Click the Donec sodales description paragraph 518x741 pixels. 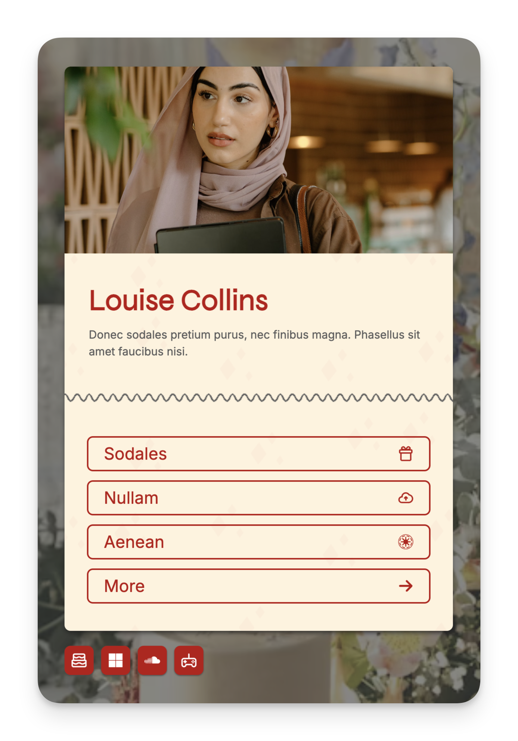pyautogui.click(x=254, y=343)
